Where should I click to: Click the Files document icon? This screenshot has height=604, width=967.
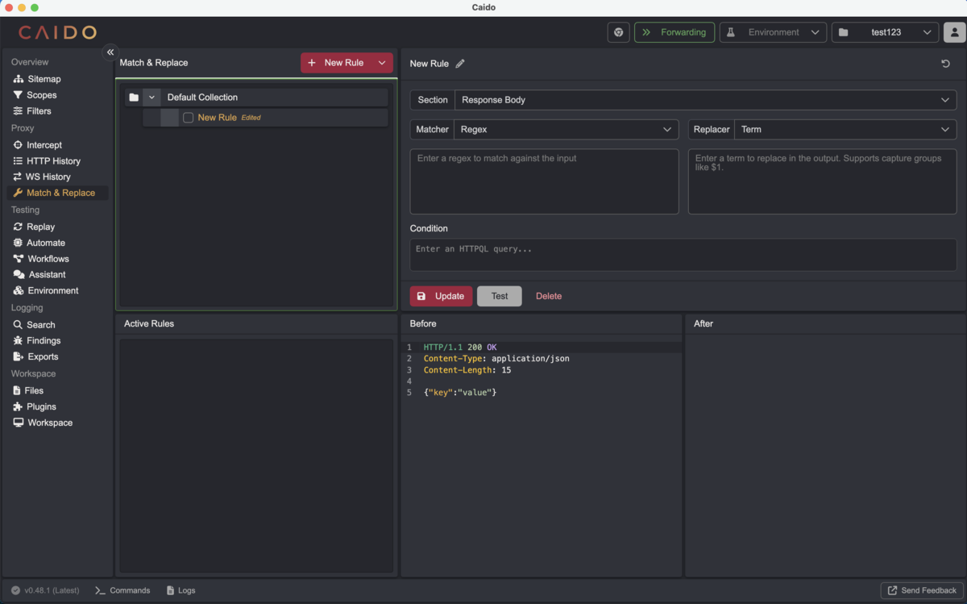pos(18,390)
